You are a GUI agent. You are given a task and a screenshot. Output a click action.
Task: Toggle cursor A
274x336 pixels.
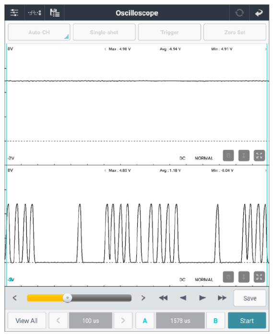(145, 321)
